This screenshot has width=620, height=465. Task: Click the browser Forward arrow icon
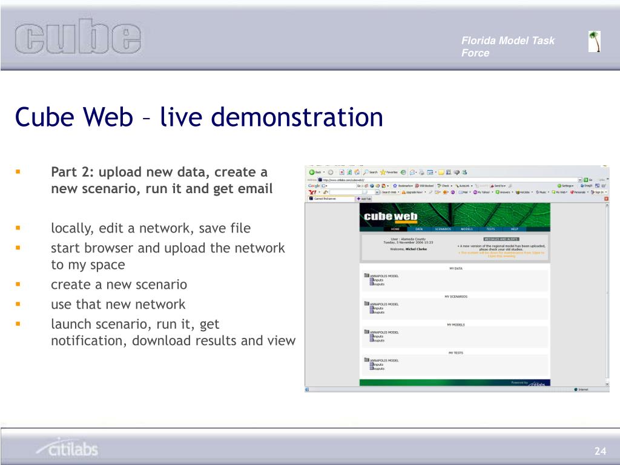(331, 173)
